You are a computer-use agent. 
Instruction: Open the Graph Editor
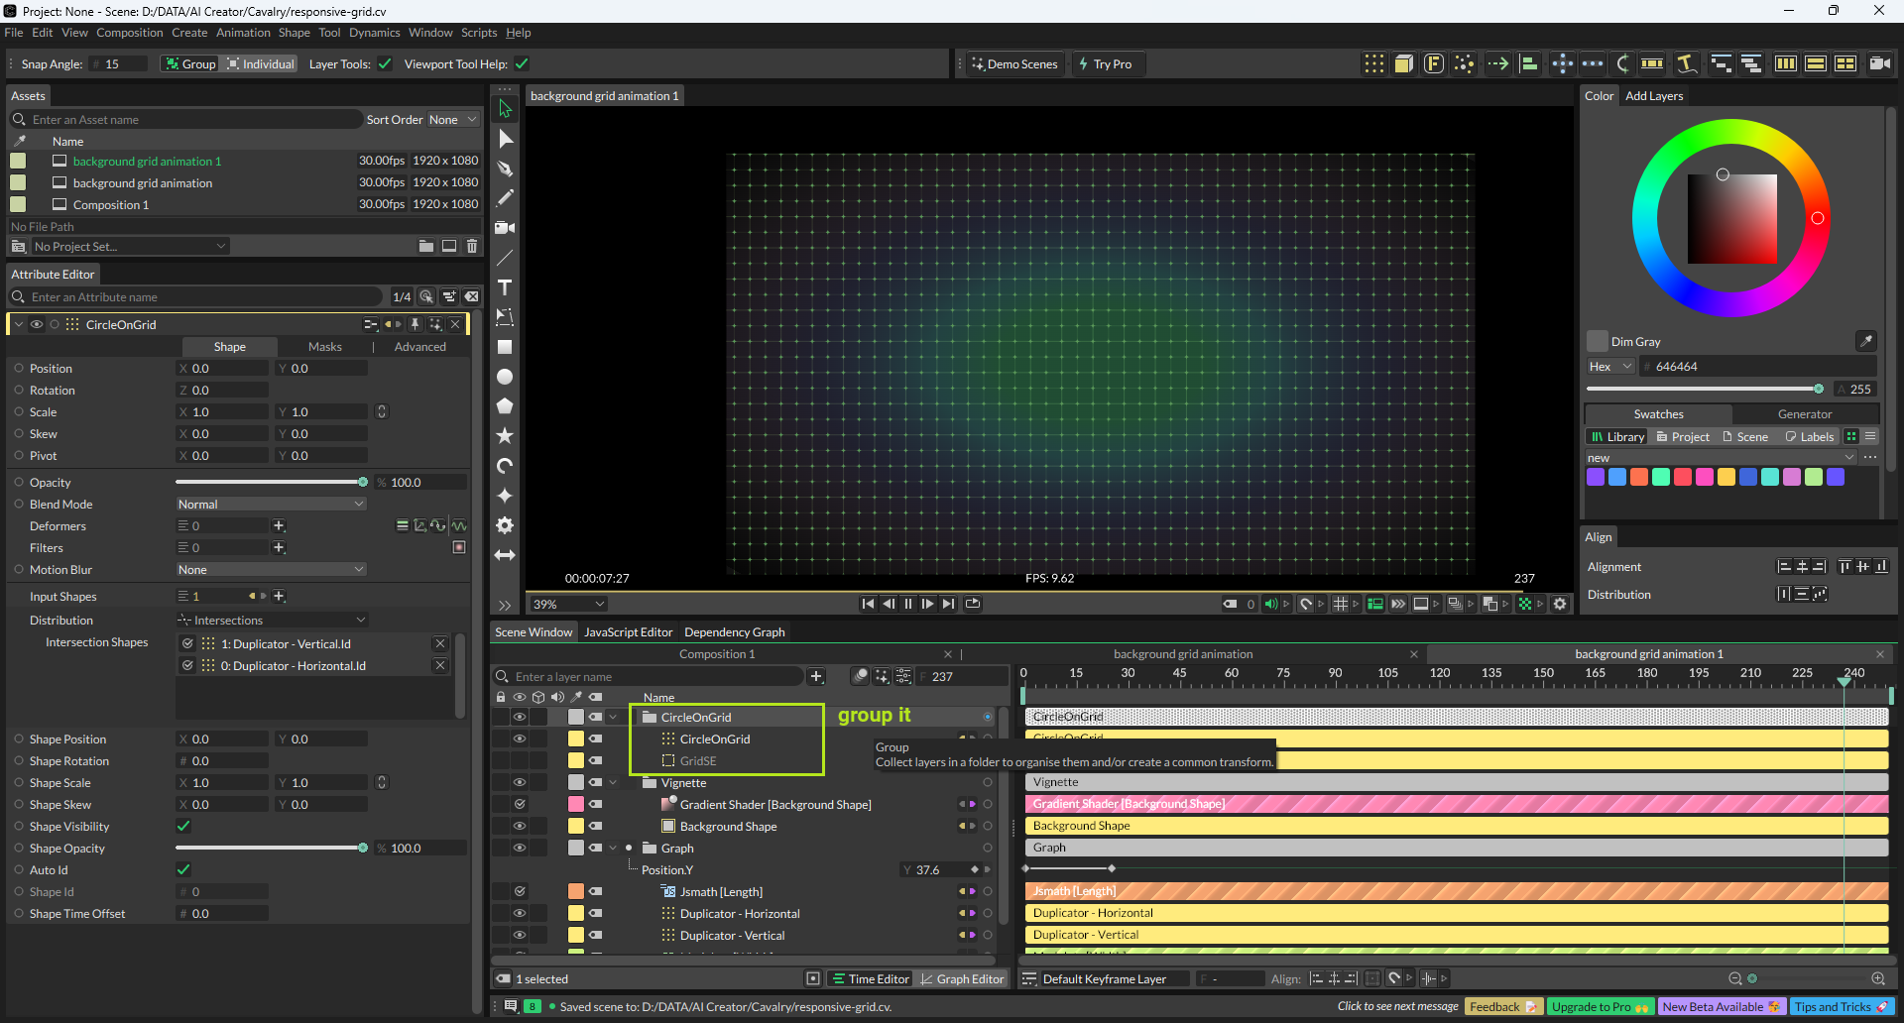point(961,978)
